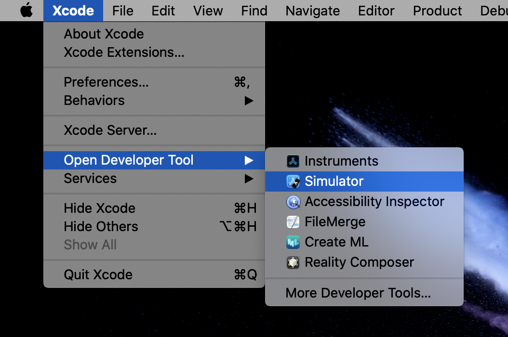Launch Reality Composer from submenu

pos(364,262)
